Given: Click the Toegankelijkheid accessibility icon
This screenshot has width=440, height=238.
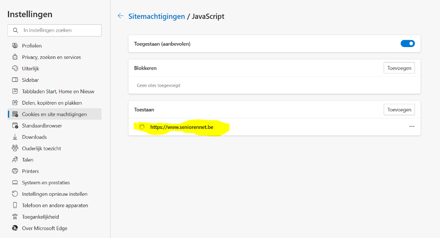Looking at the screenshot, I should (15, 217).
